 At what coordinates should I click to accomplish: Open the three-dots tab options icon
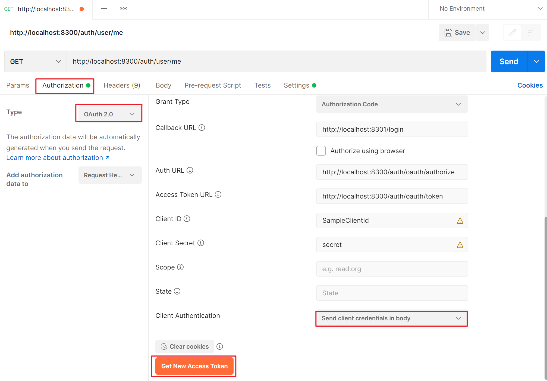pos(124,9)
